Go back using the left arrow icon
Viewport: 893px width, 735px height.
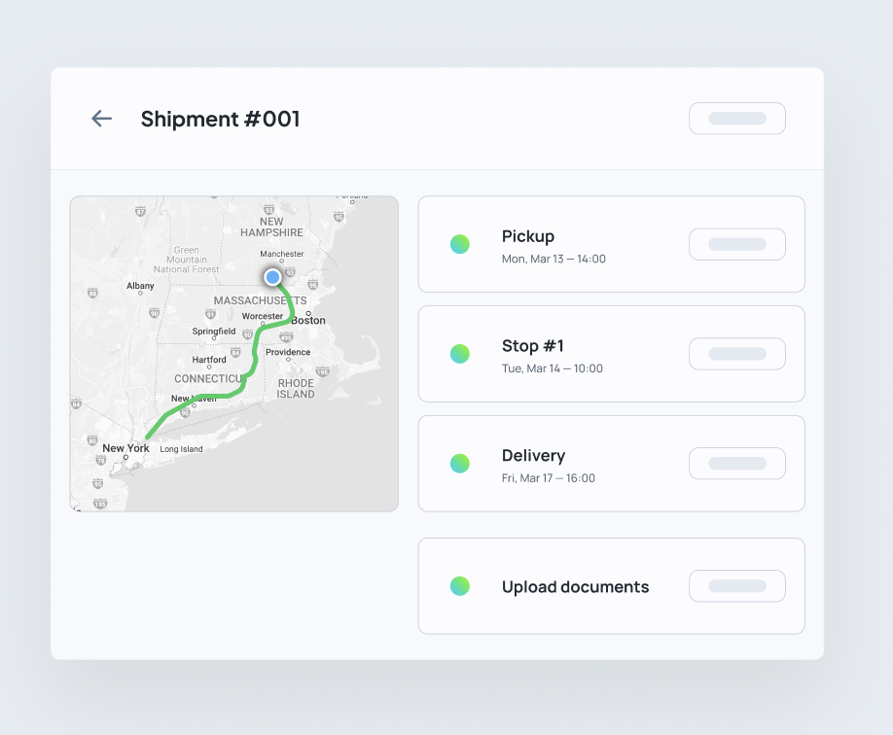coord(101,119)
